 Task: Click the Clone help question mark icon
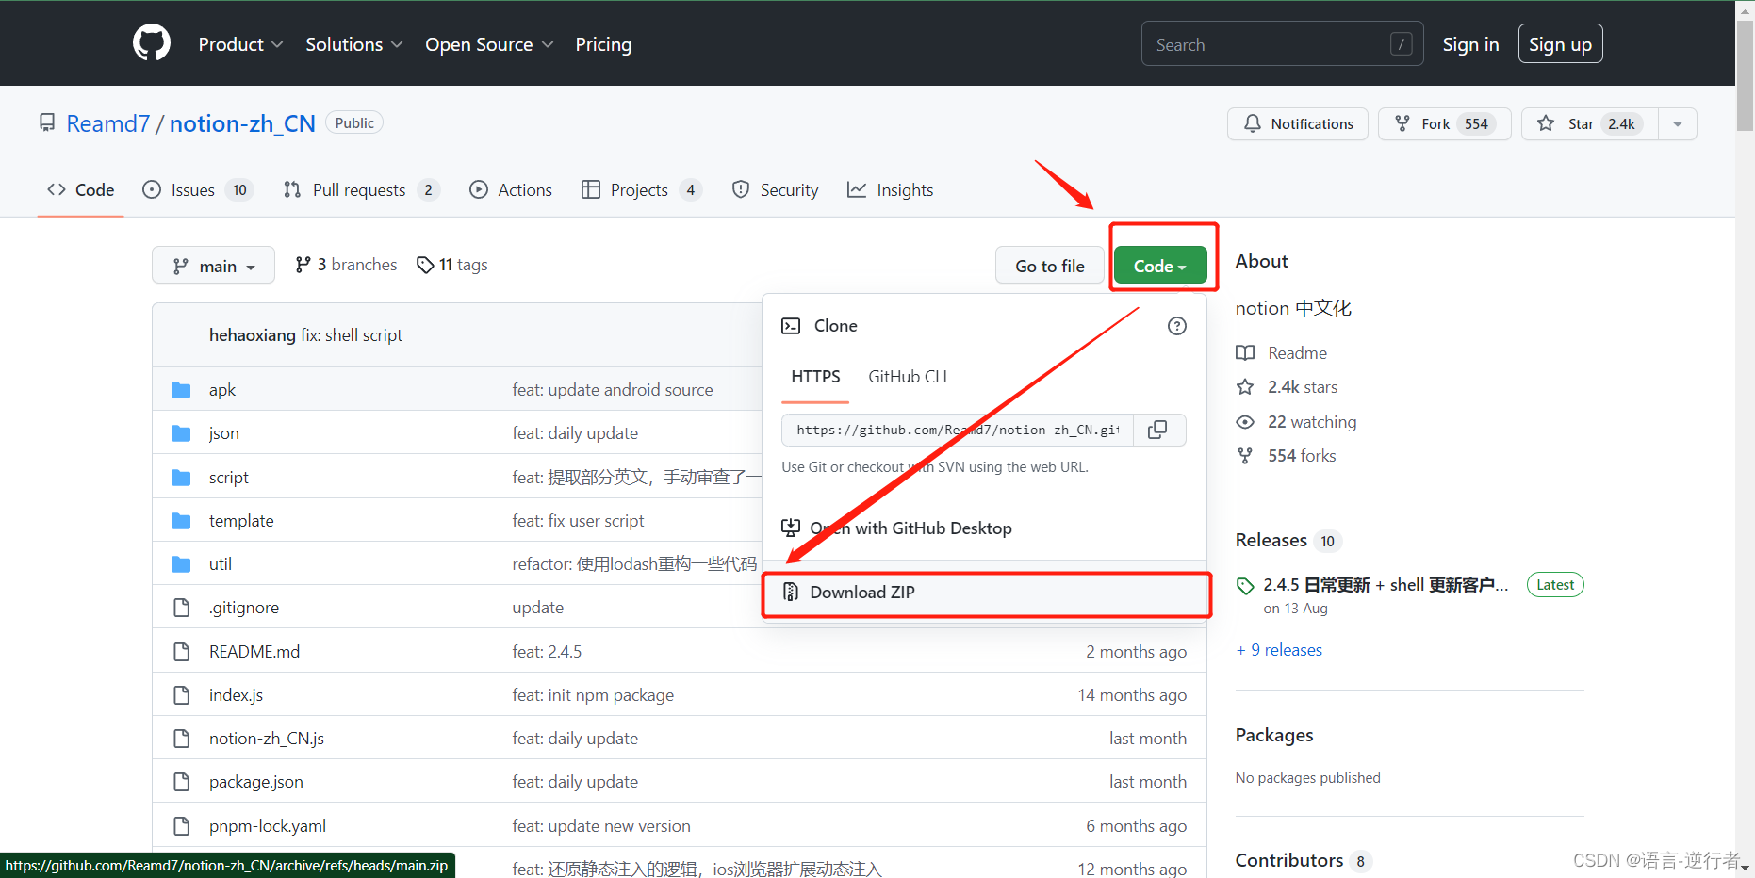(x=1177, y=326)
